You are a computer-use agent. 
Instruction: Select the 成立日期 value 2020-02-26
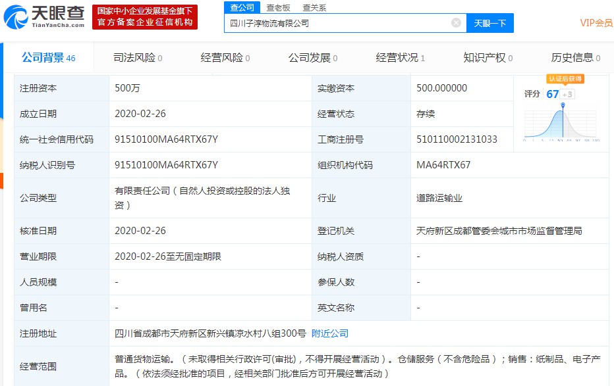(x=140, y=114)
